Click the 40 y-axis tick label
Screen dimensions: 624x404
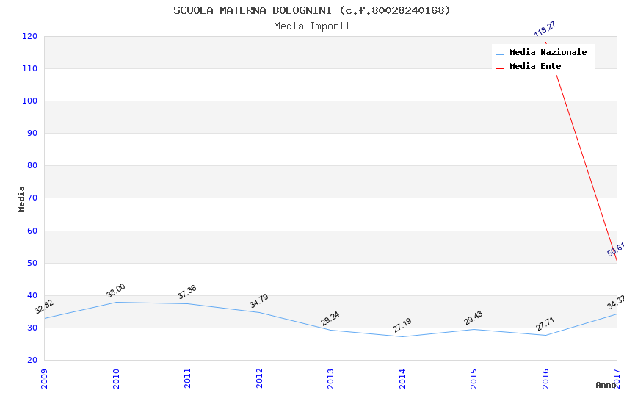pos(32,295)
